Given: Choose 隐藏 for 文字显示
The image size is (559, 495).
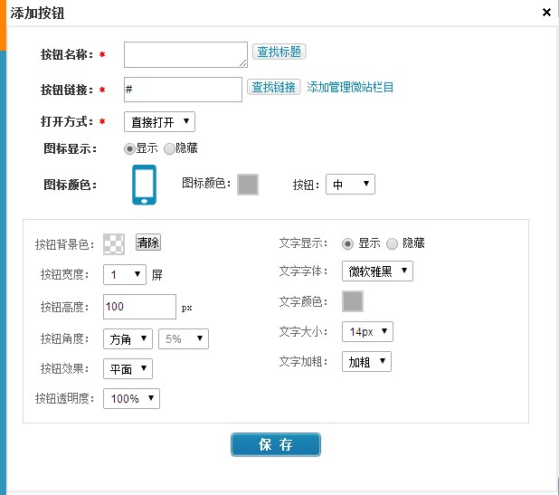Looking at the screenshot, I should pyautogui.click(x=392, y=243).
